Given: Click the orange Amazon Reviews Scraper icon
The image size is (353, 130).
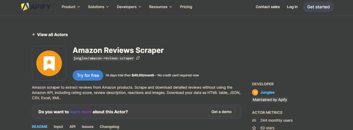Looking at the screenshot, I should click(49, 63).
